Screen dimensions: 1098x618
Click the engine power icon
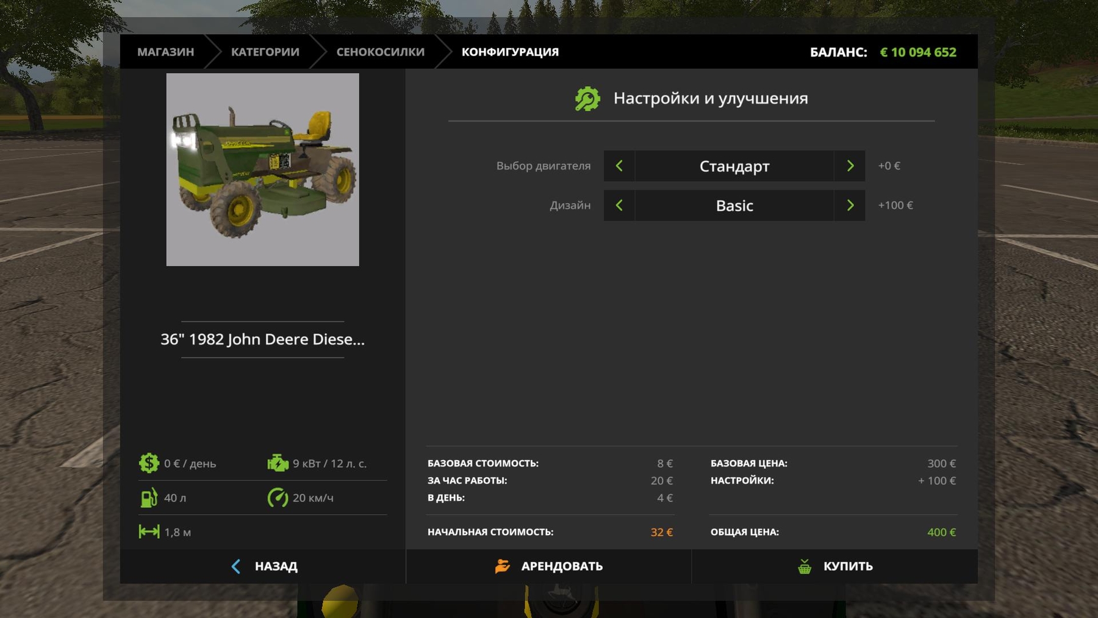(278, 463)
